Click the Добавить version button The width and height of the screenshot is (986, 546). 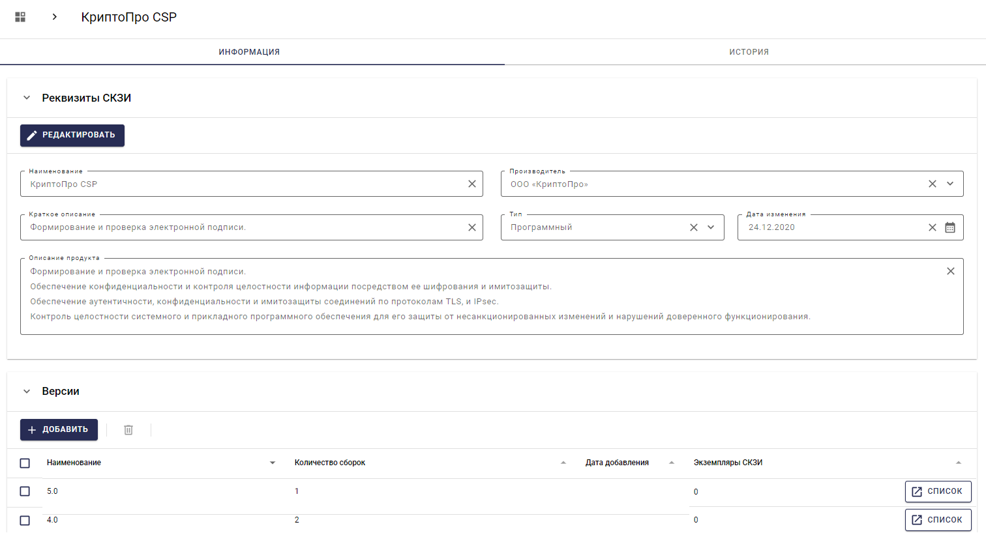click(x=59, y=430)
